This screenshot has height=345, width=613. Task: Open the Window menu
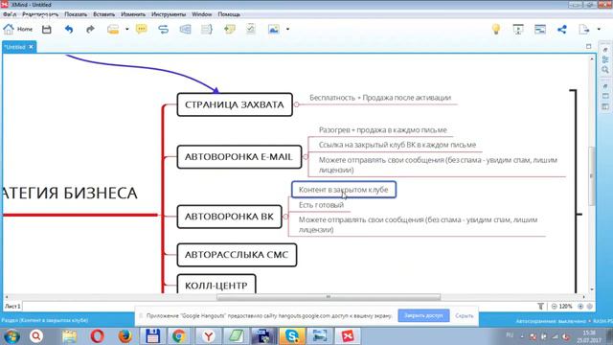pyautogui.click(x=202, y=14)
